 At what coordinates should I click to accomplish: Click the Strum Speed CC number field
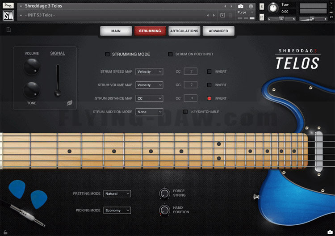tap(191, 72)
